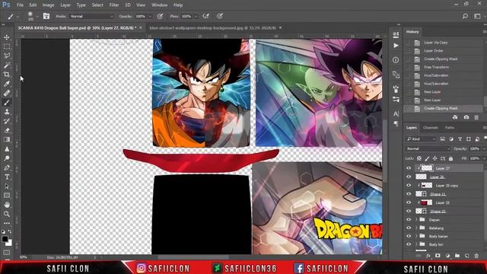Select the Brush tool in the toolbox

pos(7,103)
